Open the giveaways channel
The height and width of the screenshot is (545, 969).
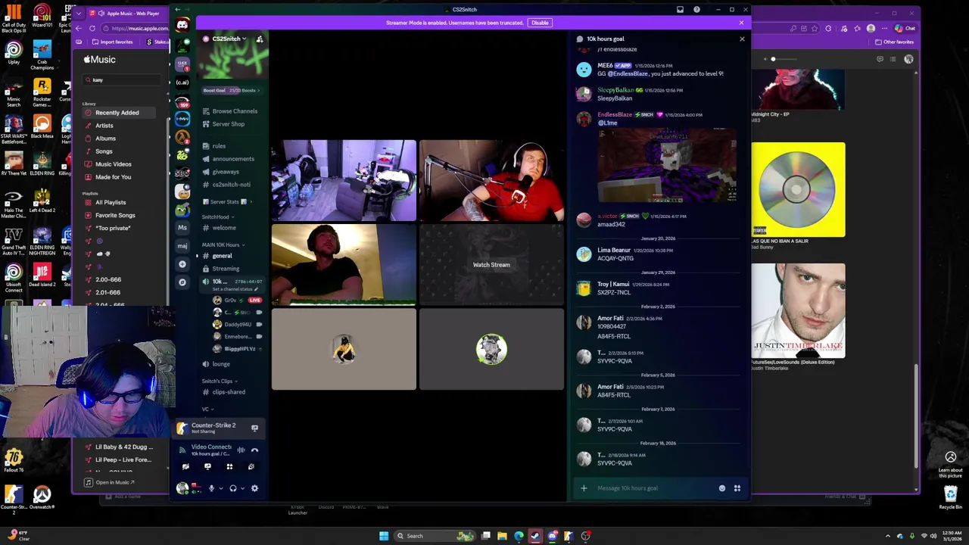point(226,172)
